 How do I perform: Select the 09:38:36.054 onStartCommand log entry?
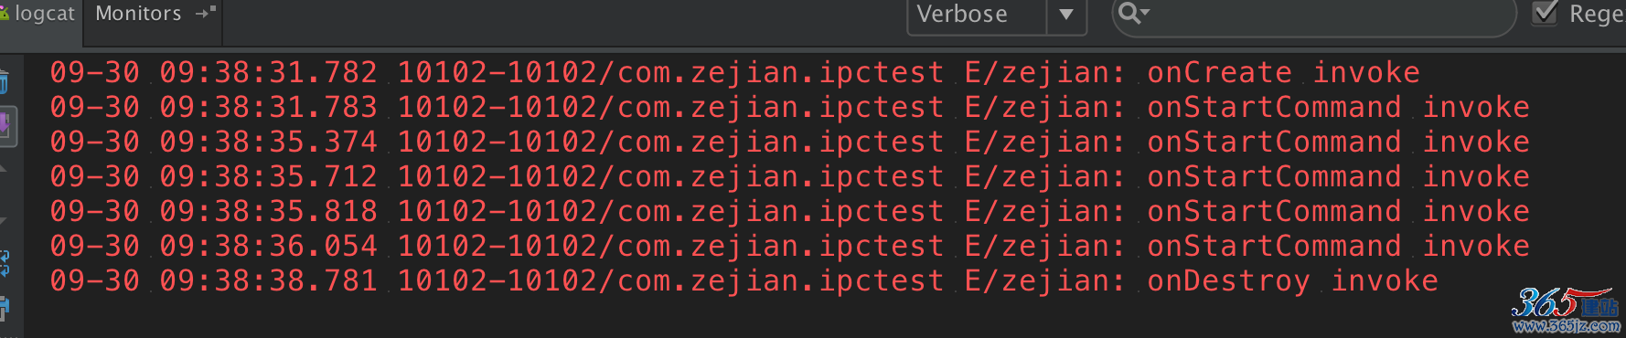pos(790,246)
